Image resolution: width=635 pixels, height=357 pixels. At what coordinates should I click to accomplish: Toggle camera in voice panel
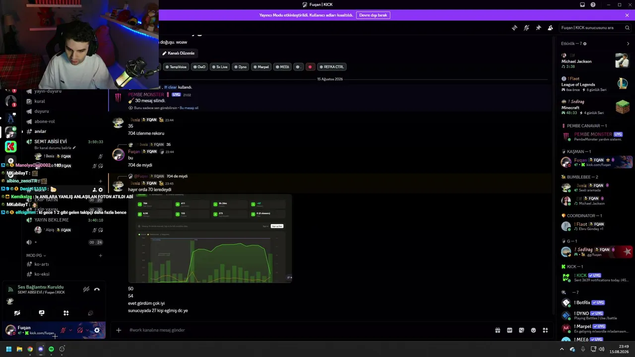[x=17, y=313]
